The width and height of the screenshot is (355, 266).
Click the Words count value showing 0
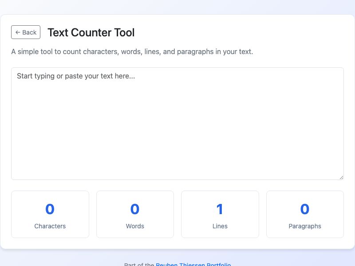point(135,209)
